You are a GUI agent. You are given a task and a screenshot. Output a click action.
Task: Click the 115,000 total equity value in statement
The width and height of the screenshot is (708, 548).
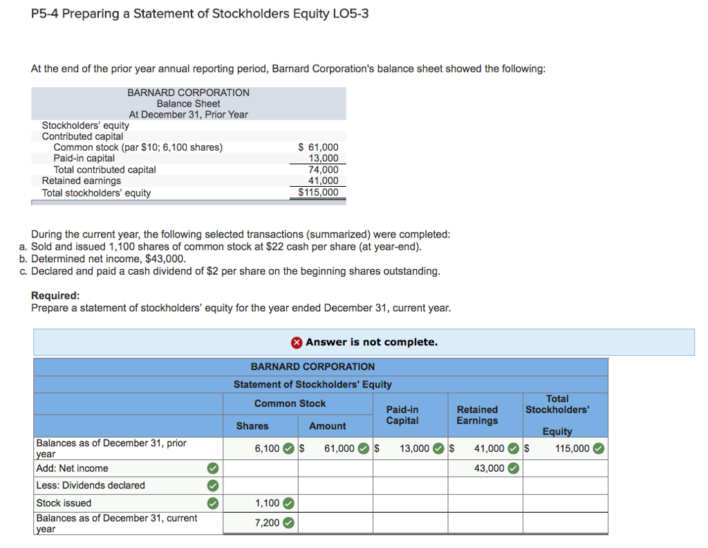(572, 448)
